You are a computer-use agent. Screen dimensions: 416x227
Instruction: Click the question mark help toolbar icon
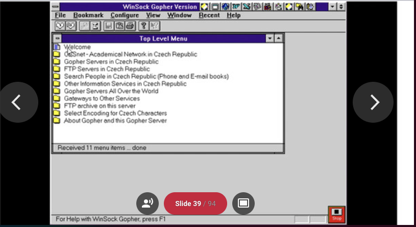point(143,26)
